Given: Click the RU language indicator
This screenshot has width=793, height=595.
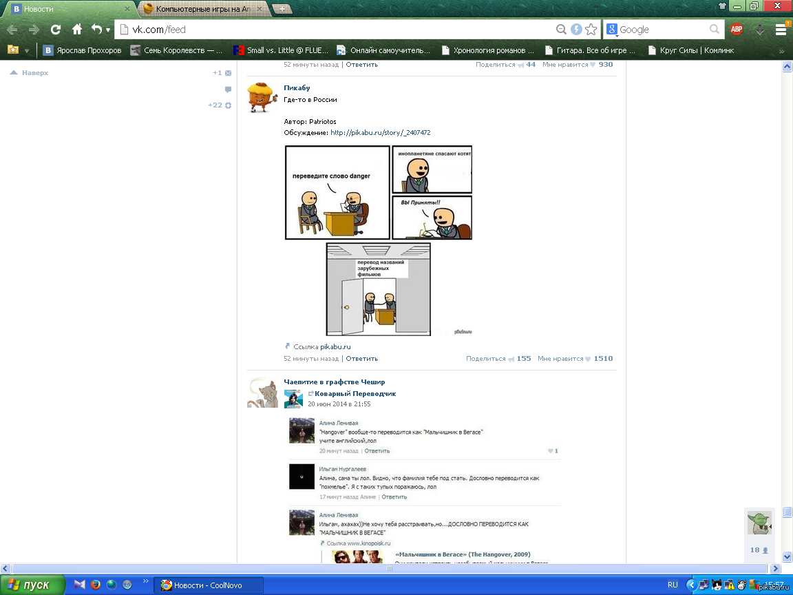Looking at the screenshot, I should tap(673, 585).
